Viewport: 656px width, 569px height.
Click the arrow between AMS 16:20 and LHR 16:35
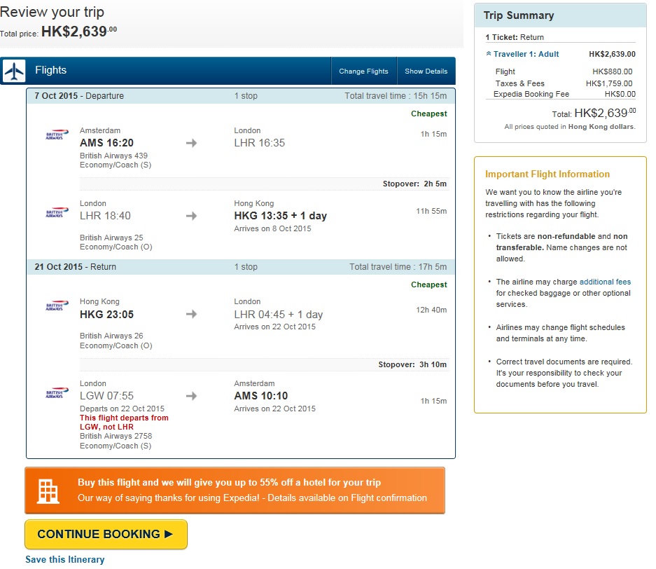[x=191, y=143]
